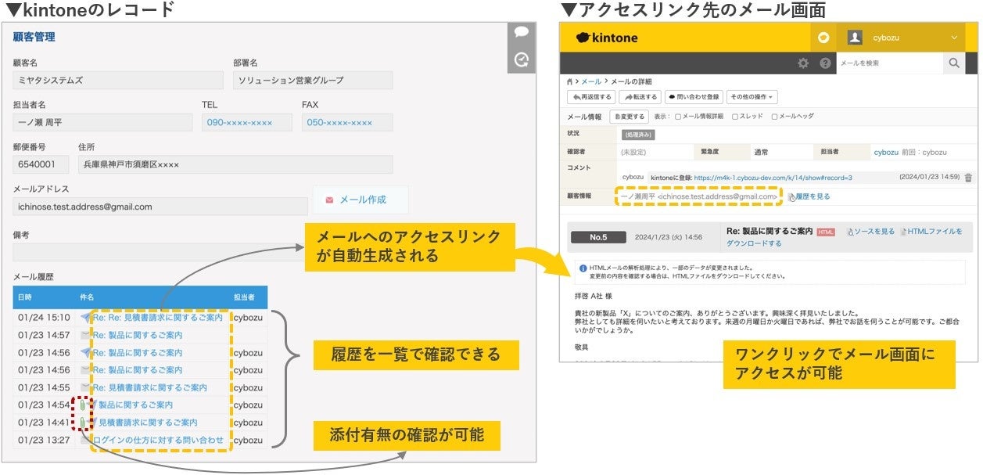Click the cybozu user avatar icon
This screenshot has height=475, width=983.
point(855,38)
